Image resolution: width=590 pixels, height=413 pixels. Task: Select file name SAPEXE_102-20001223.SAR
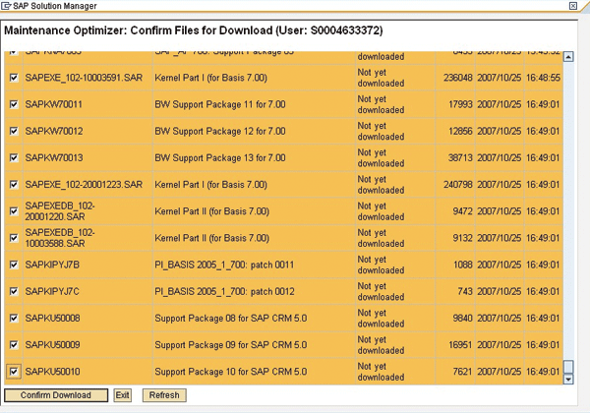coord(84,185)
